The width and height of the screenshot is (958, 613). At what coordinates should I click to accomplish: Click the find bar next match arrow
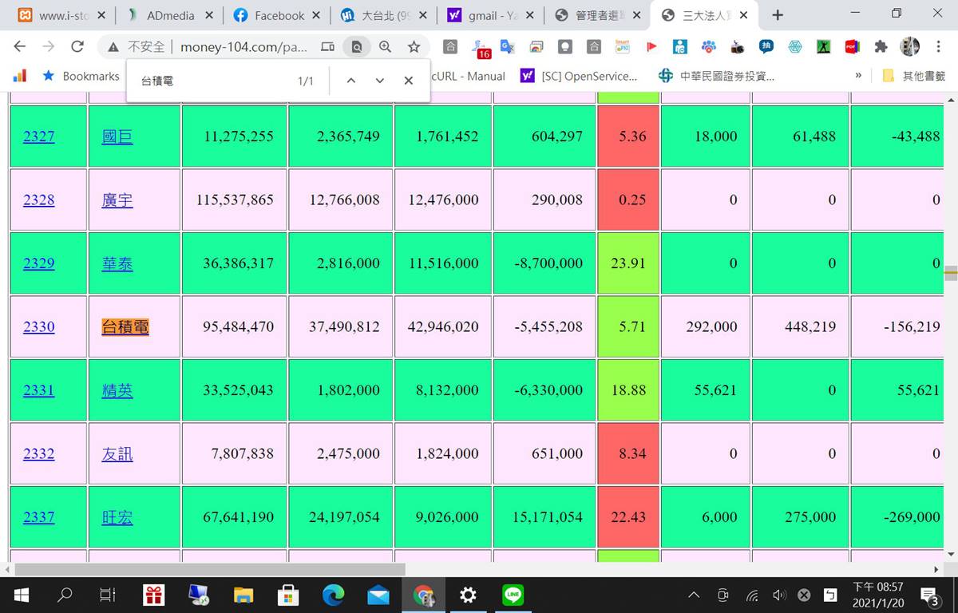379,81
